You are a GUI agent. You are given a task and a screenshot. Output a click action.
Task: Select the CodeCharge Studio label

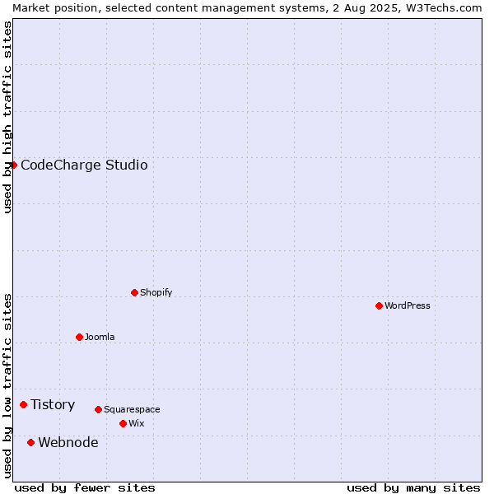pyautogui.click(x=84, y=165)
